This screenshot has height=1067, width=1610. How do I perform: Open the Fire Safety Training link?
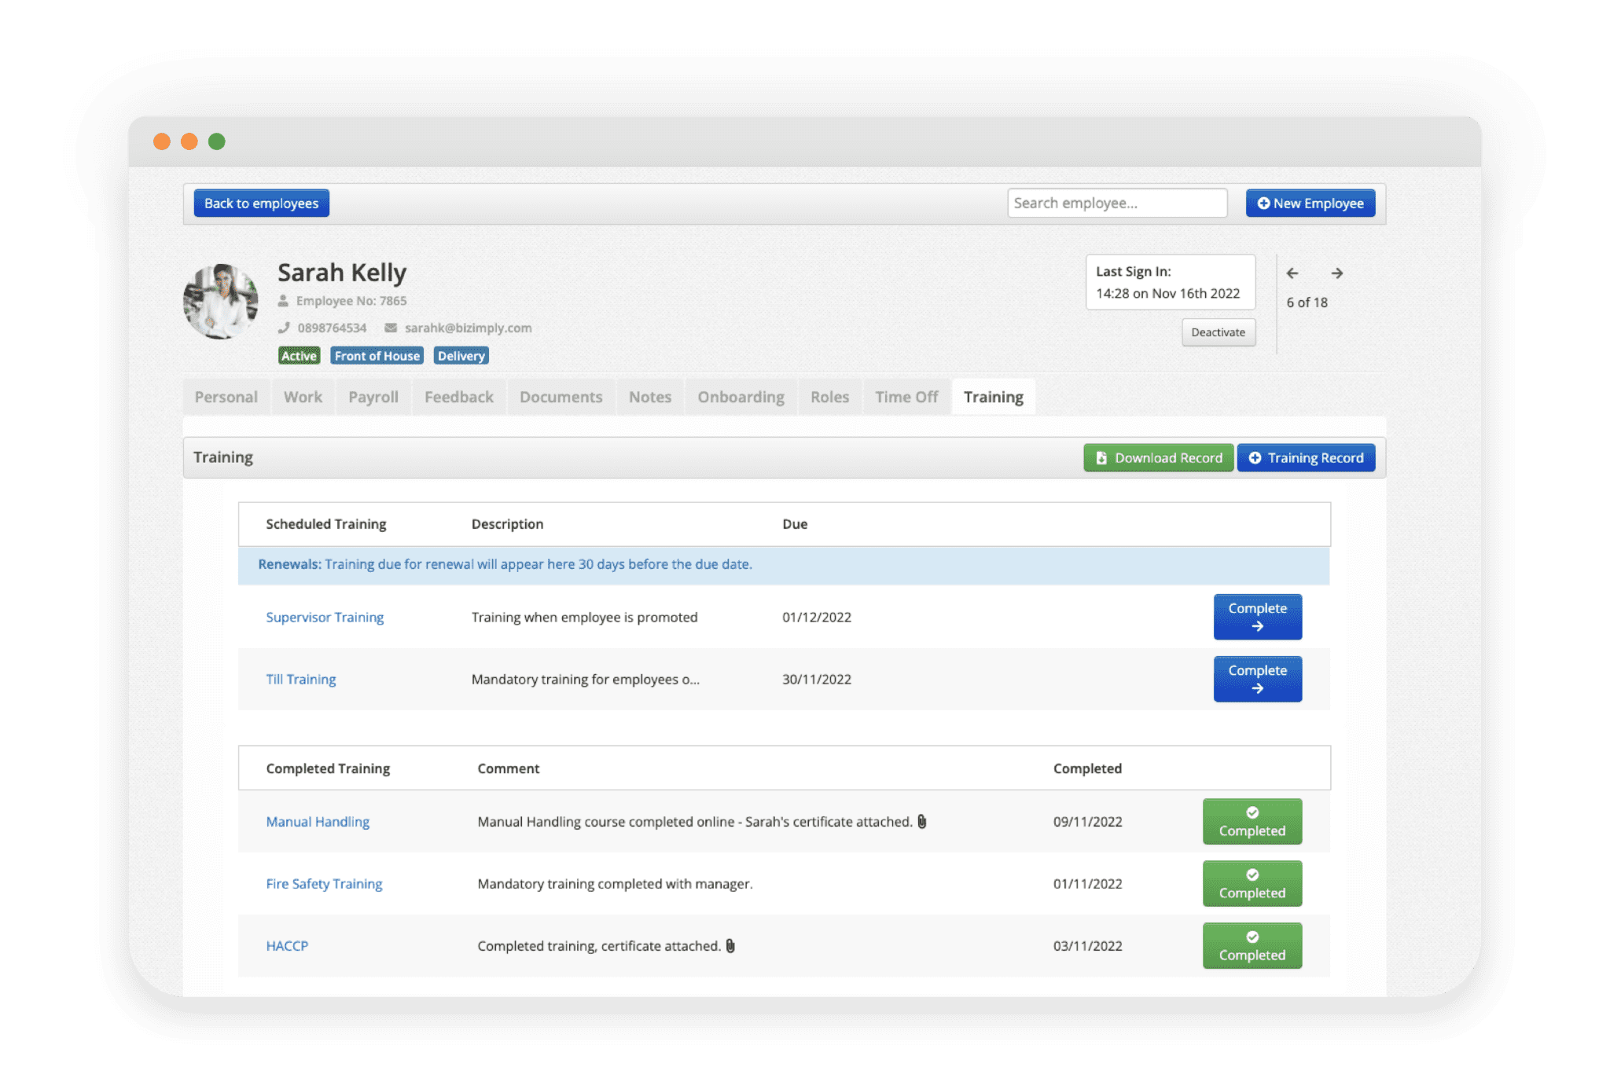[324, 884]
